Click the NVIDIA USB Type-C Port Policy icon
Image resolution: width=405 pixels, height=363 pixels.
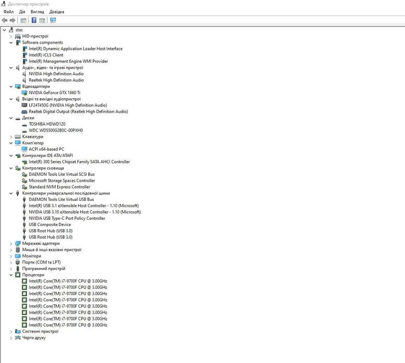click(24, 218)
